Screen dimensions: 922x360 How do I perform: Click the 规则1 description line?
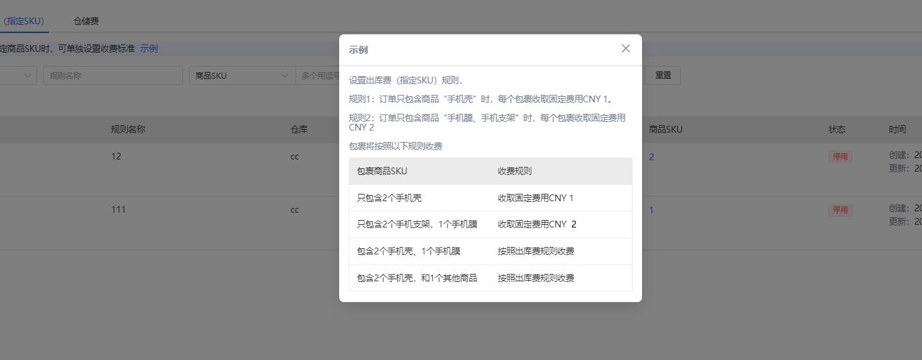482,99
